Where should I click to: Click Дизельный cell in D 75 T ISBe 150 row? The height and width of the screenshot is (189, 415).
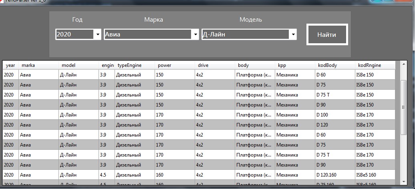click(x=135, y=95)
